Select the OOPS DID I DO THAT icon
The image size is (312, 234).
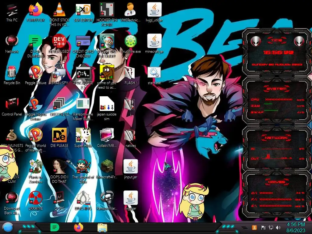59,172
